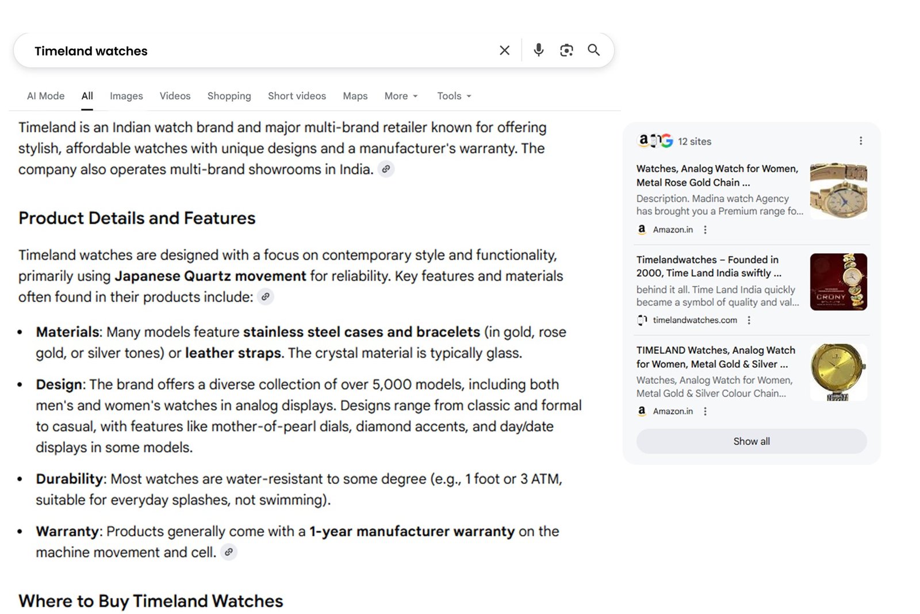Open the AI Mode tab
The image size is (920, 614).
click(x=45, y=96)
